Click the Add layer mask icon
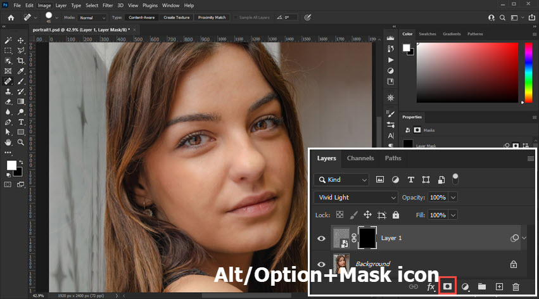Image resolution: width=539 pixels, height=299 pixels. click(447, 286)
